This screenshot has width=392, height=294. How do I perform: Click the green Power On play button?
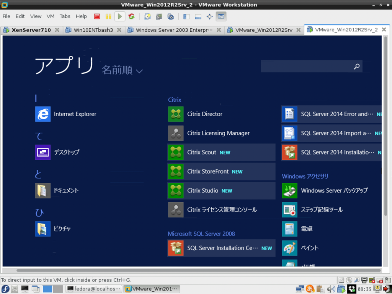120,16
